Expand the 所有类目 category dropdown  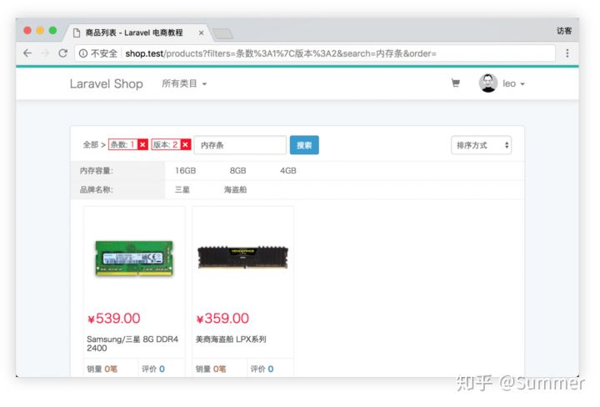point(184,83)
